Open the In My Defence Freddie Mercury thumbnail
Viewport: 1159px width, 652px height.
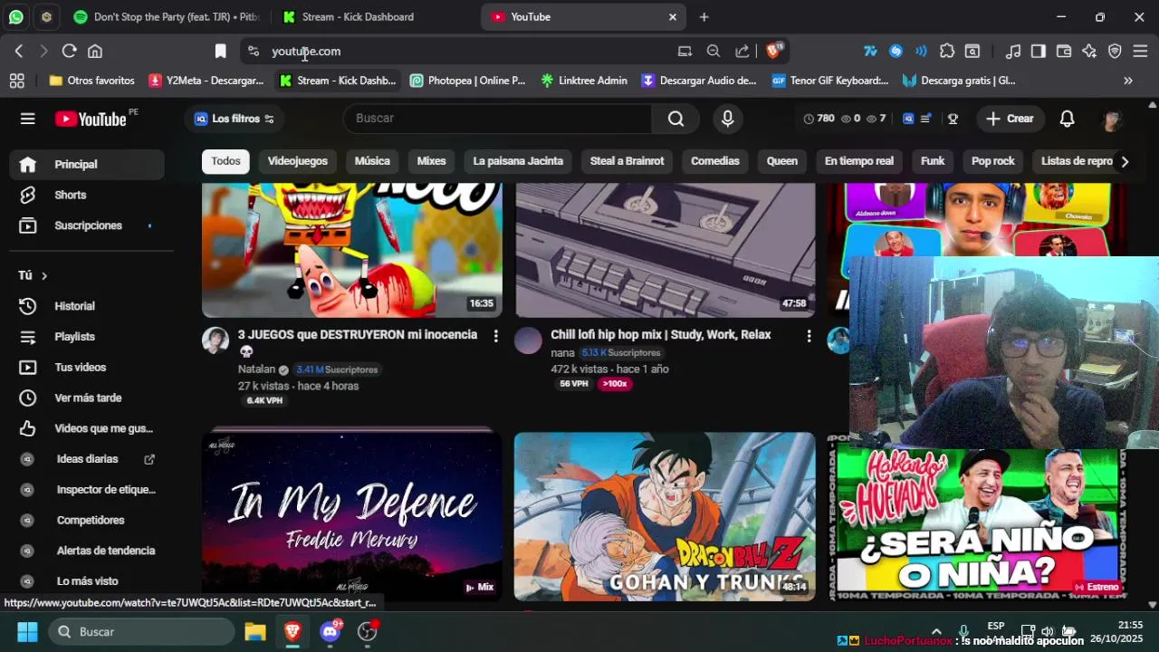(352, 516)
